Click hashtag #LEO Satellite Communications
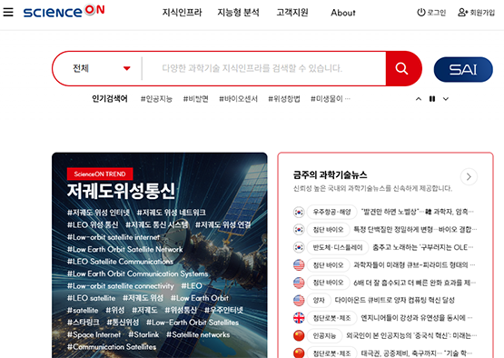The height and width of the screenshot is (358, 504). click(120, 262)
